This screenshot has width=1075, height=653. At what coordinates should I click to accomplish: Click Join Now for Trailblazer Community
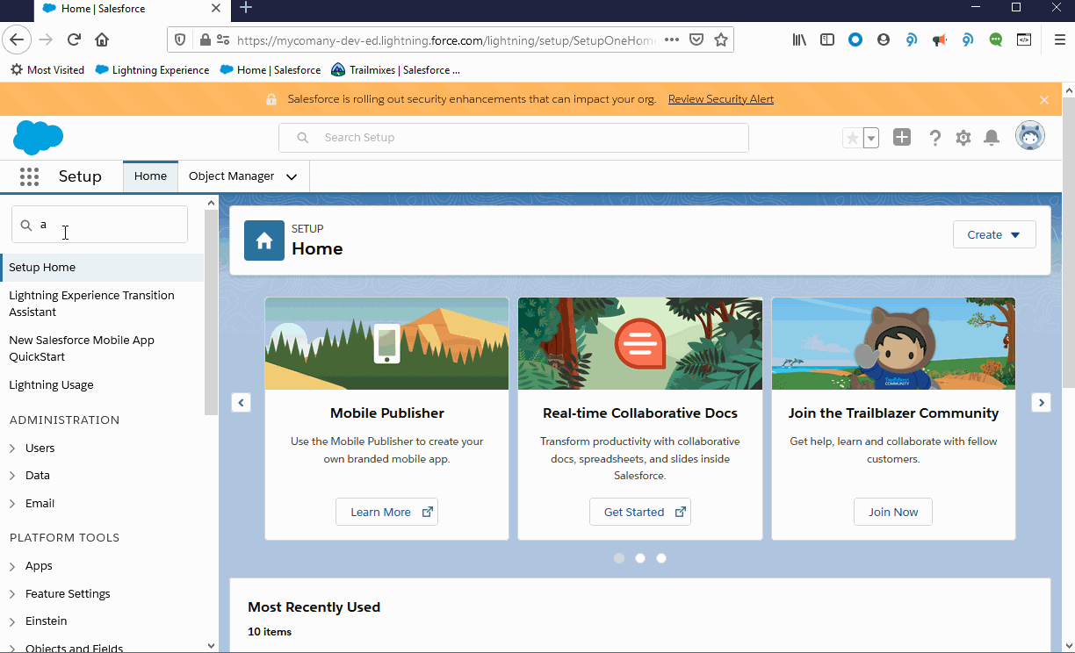pos(893,513)
